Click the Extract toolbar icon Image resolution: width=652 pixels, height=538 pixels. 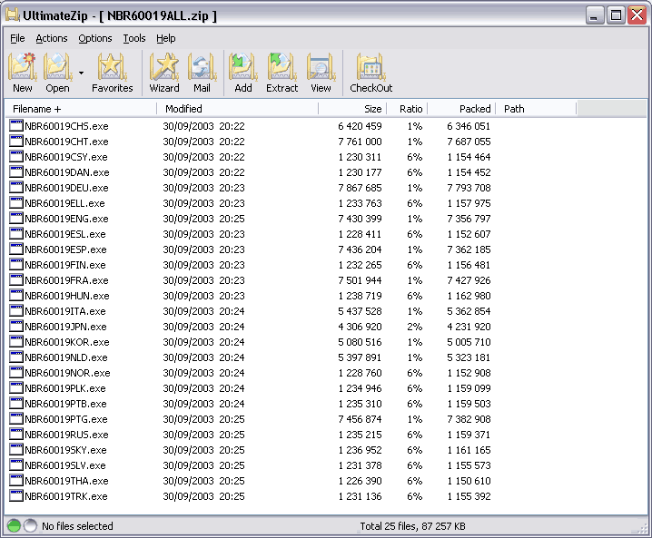[x=282, y=73]
